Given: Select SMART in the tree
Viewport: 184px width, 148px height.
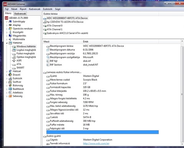Looking at the screenshot, I should pyautogui.click(x=20, y=68).
